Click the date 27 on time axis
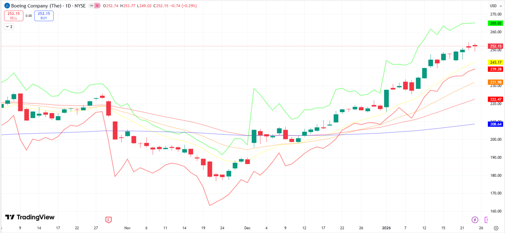Image resolution: width=505 pixels, height=233 pixels. pyautogui.click(x=96, y=228)
